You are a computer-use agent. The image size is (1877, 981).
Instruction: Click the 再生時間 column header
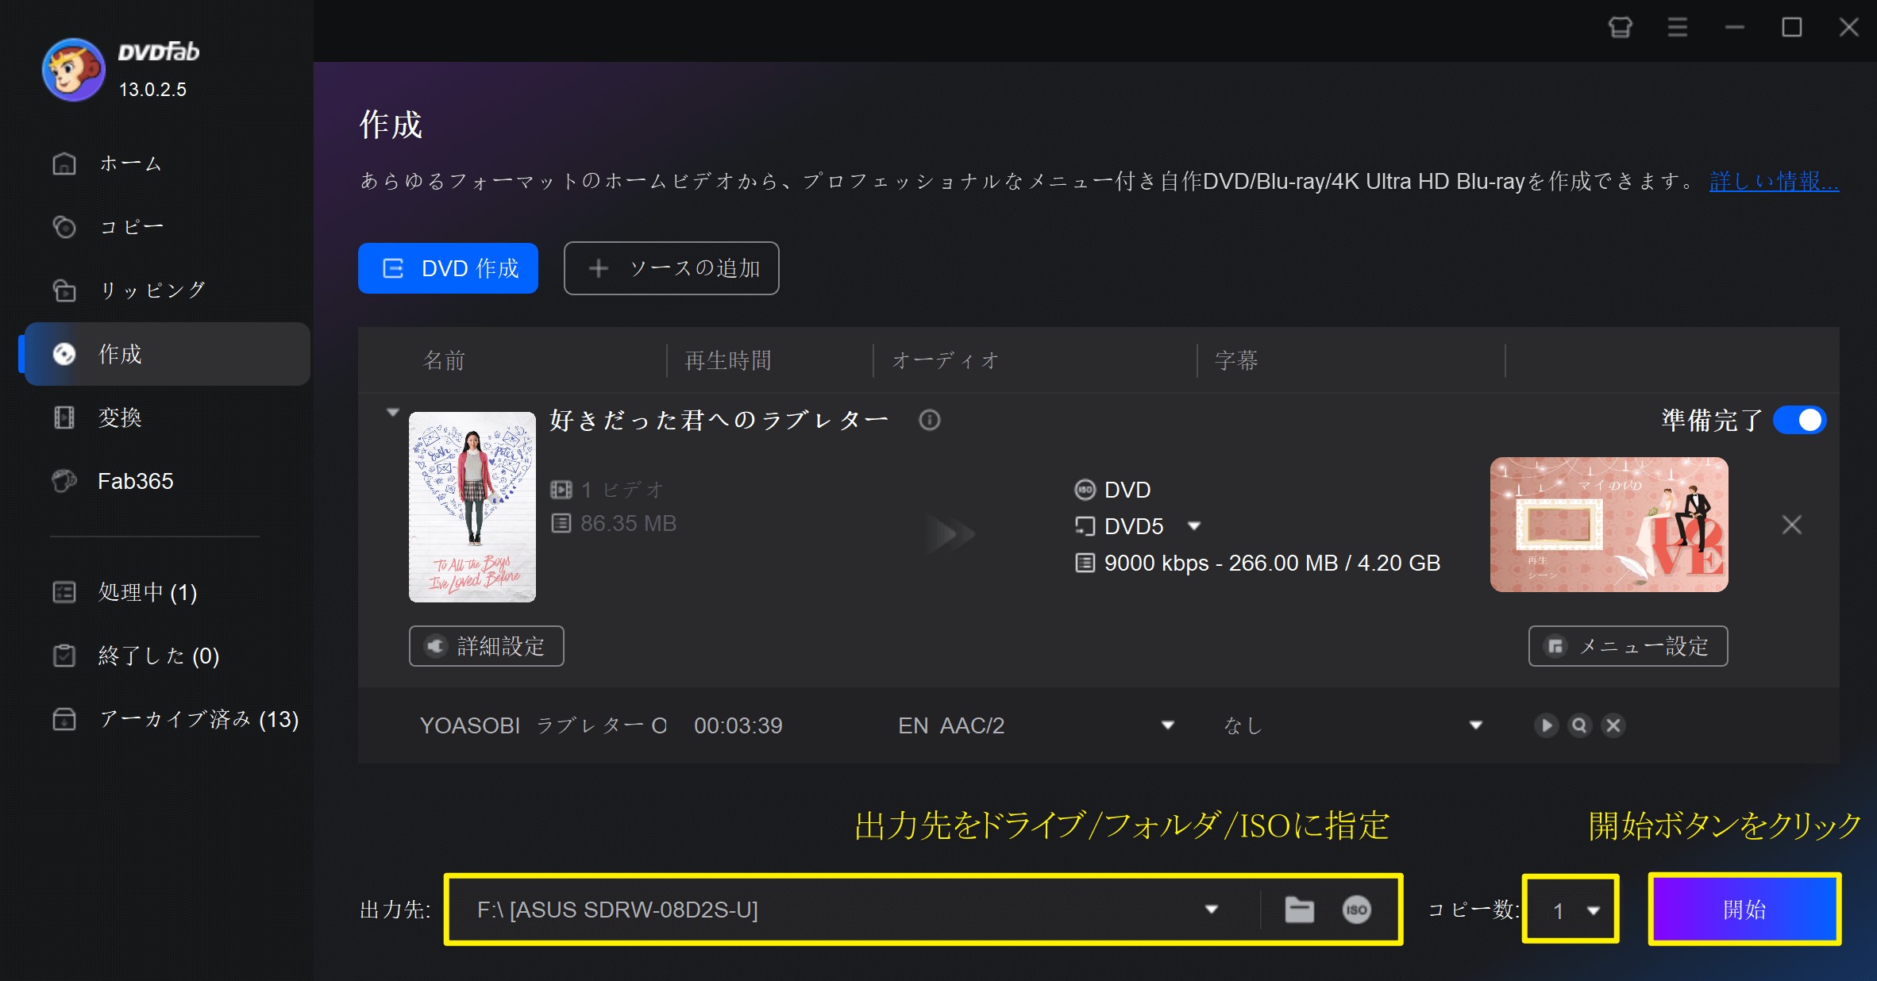tap(728, 360)
